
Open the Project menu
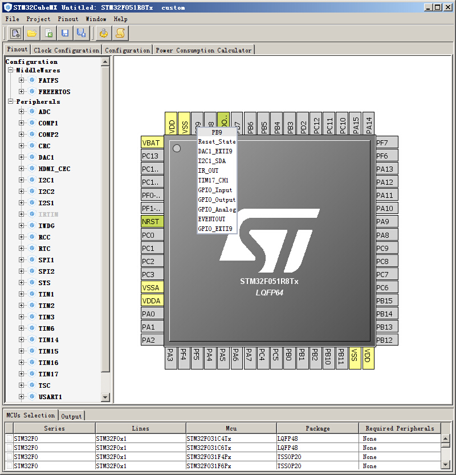coord(38,19)
